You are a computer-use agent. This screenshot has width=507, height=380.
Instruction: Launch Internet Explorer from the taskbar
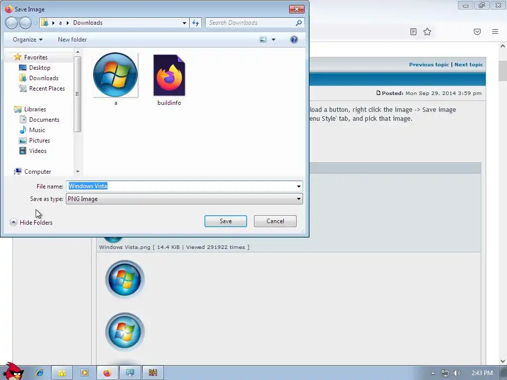(x=40, y=373)
